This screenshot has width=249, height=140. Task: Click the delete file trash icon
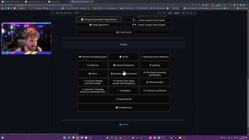tap(195, 13)
